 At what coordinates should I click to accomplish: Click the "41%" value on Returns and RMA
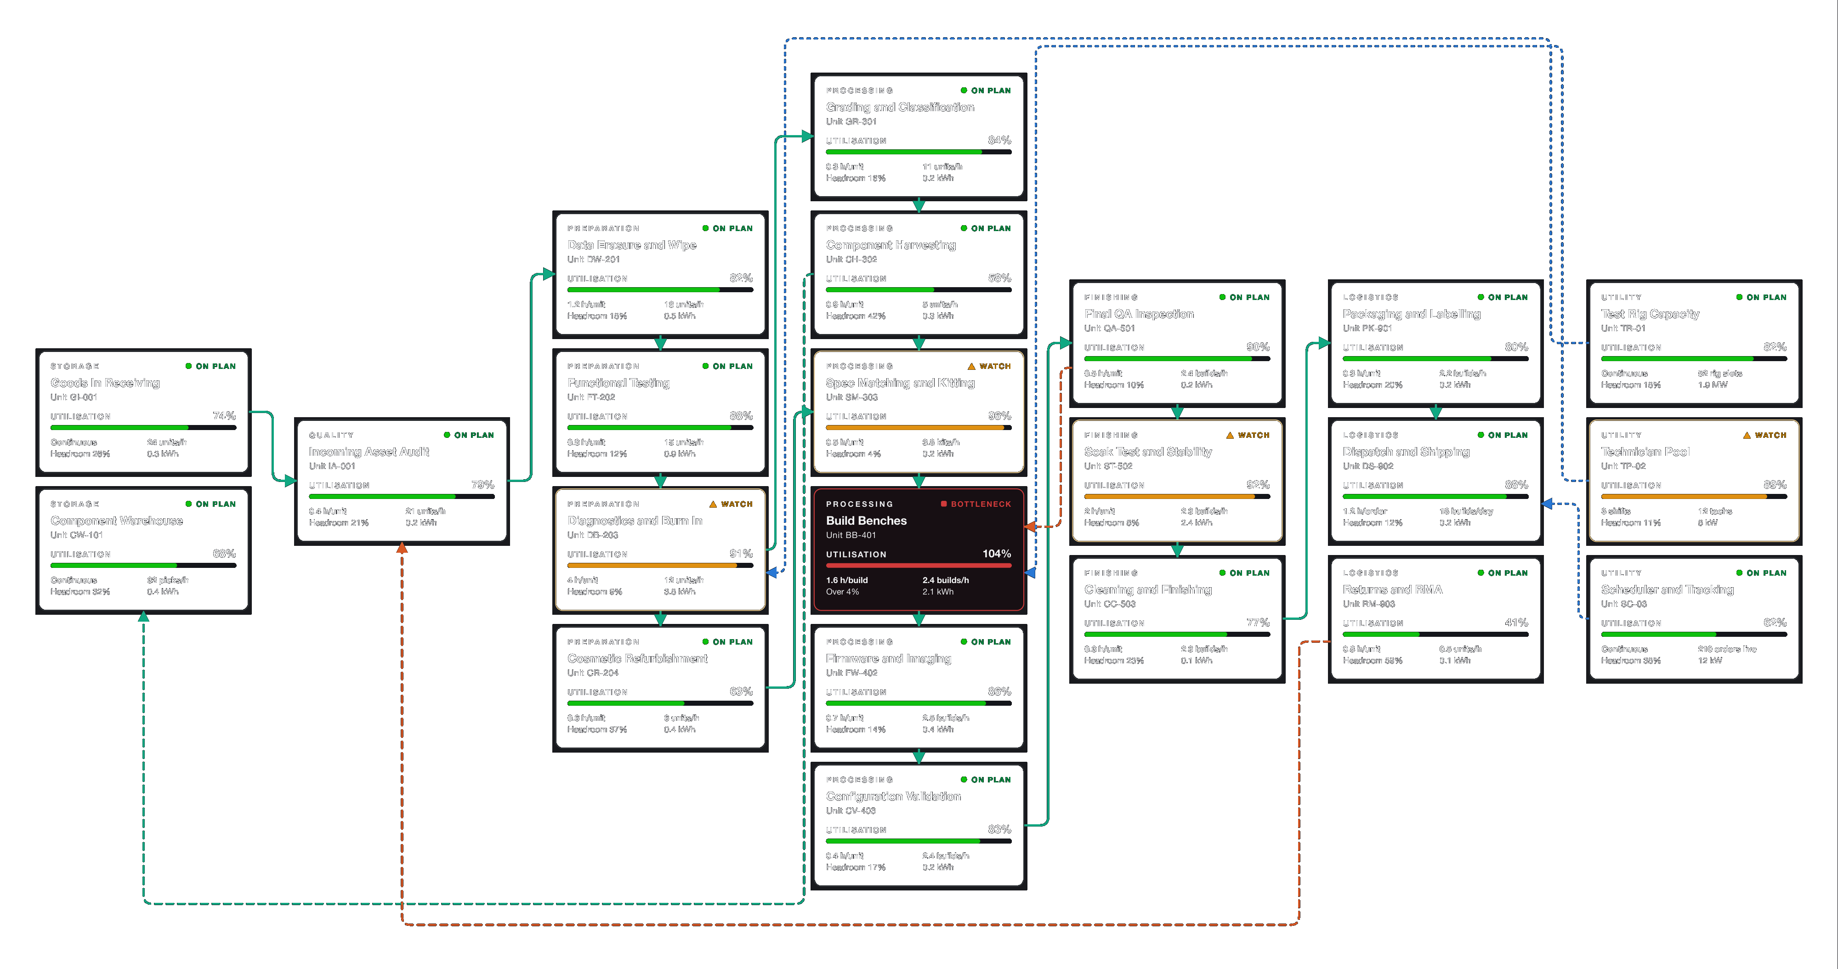coord(1517,623)
